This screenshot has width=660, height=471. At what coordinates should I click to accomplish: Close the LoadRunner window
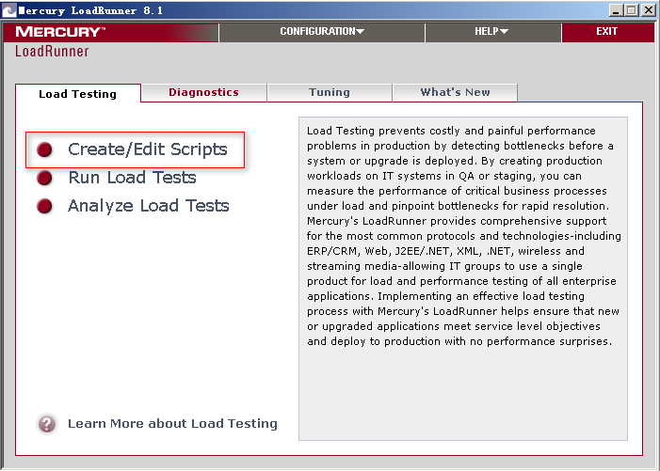649,9
